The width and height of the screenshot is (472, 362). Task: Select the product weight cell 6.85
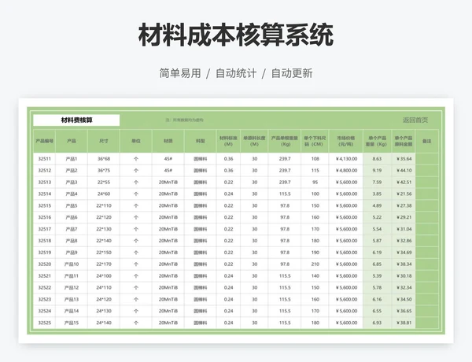pos(377,264)
